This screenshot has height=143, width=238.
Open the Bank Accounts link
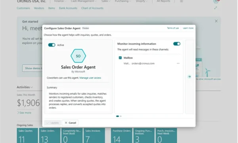click(68, 8)
